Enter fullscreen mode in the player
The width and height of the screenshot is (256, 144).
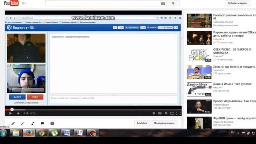(x=178, y=113)
